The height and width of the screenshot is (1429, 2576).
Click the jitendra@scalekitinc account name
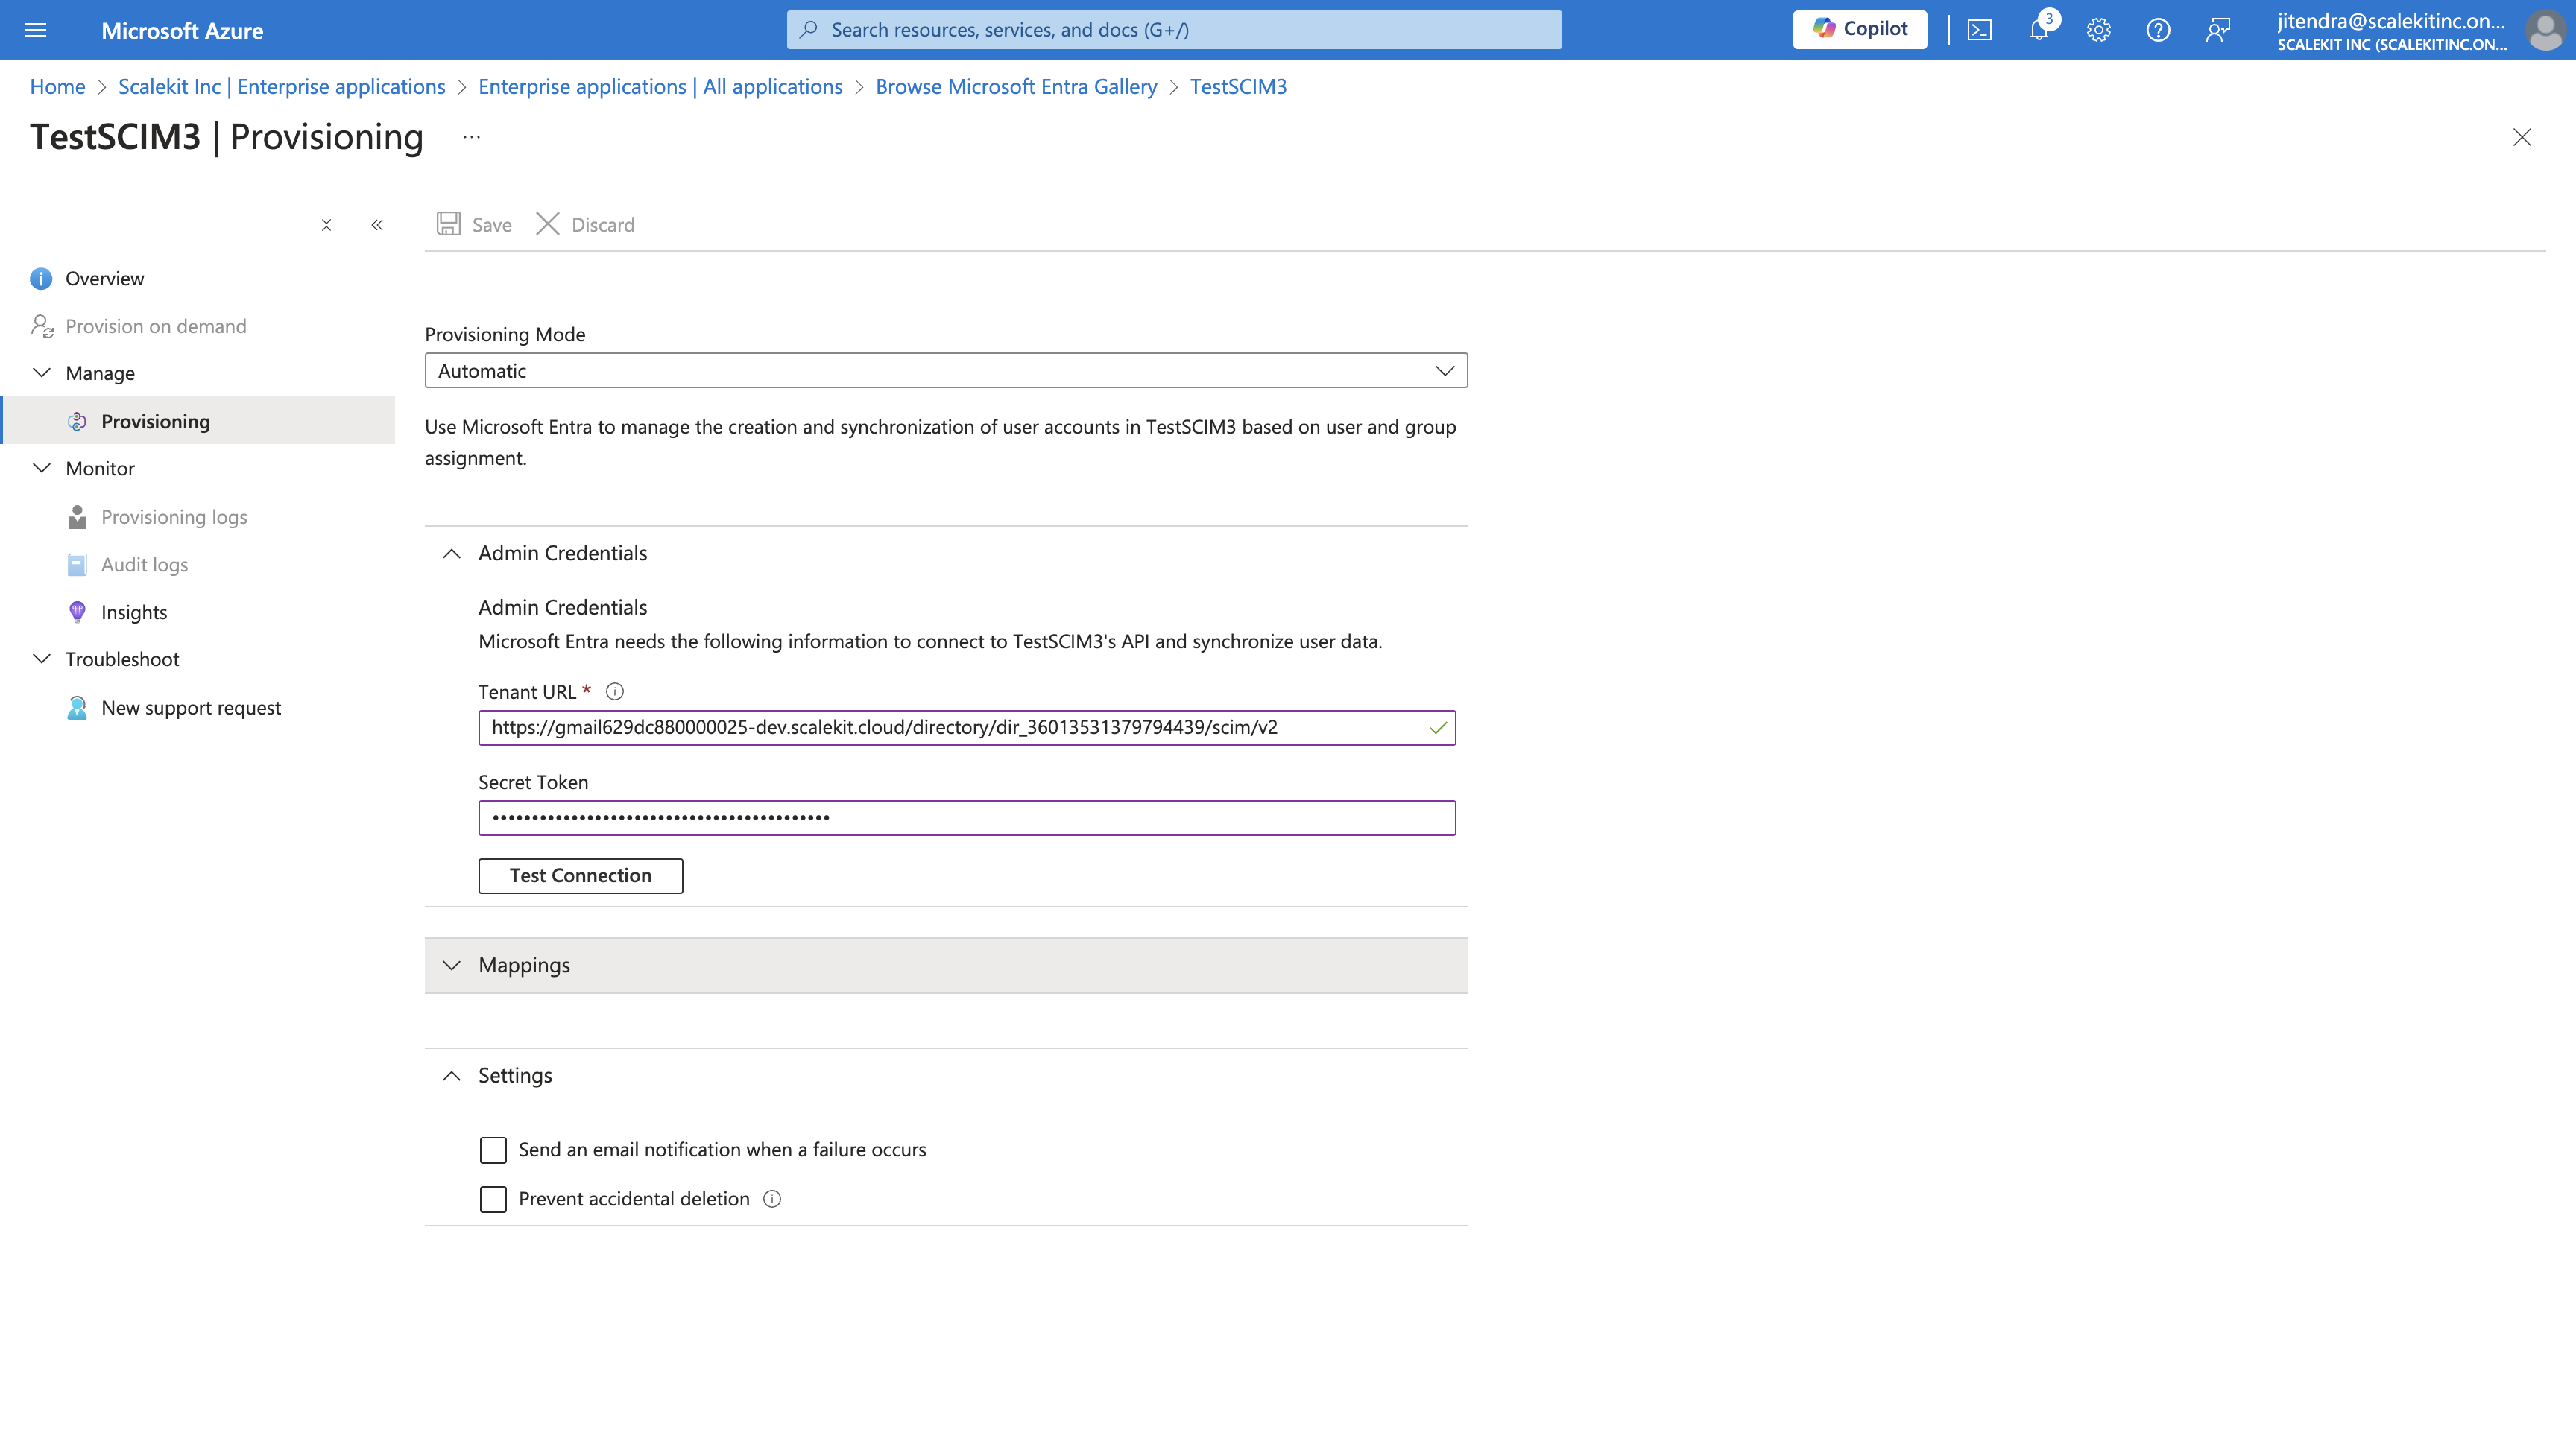[x=2391, y=21]
